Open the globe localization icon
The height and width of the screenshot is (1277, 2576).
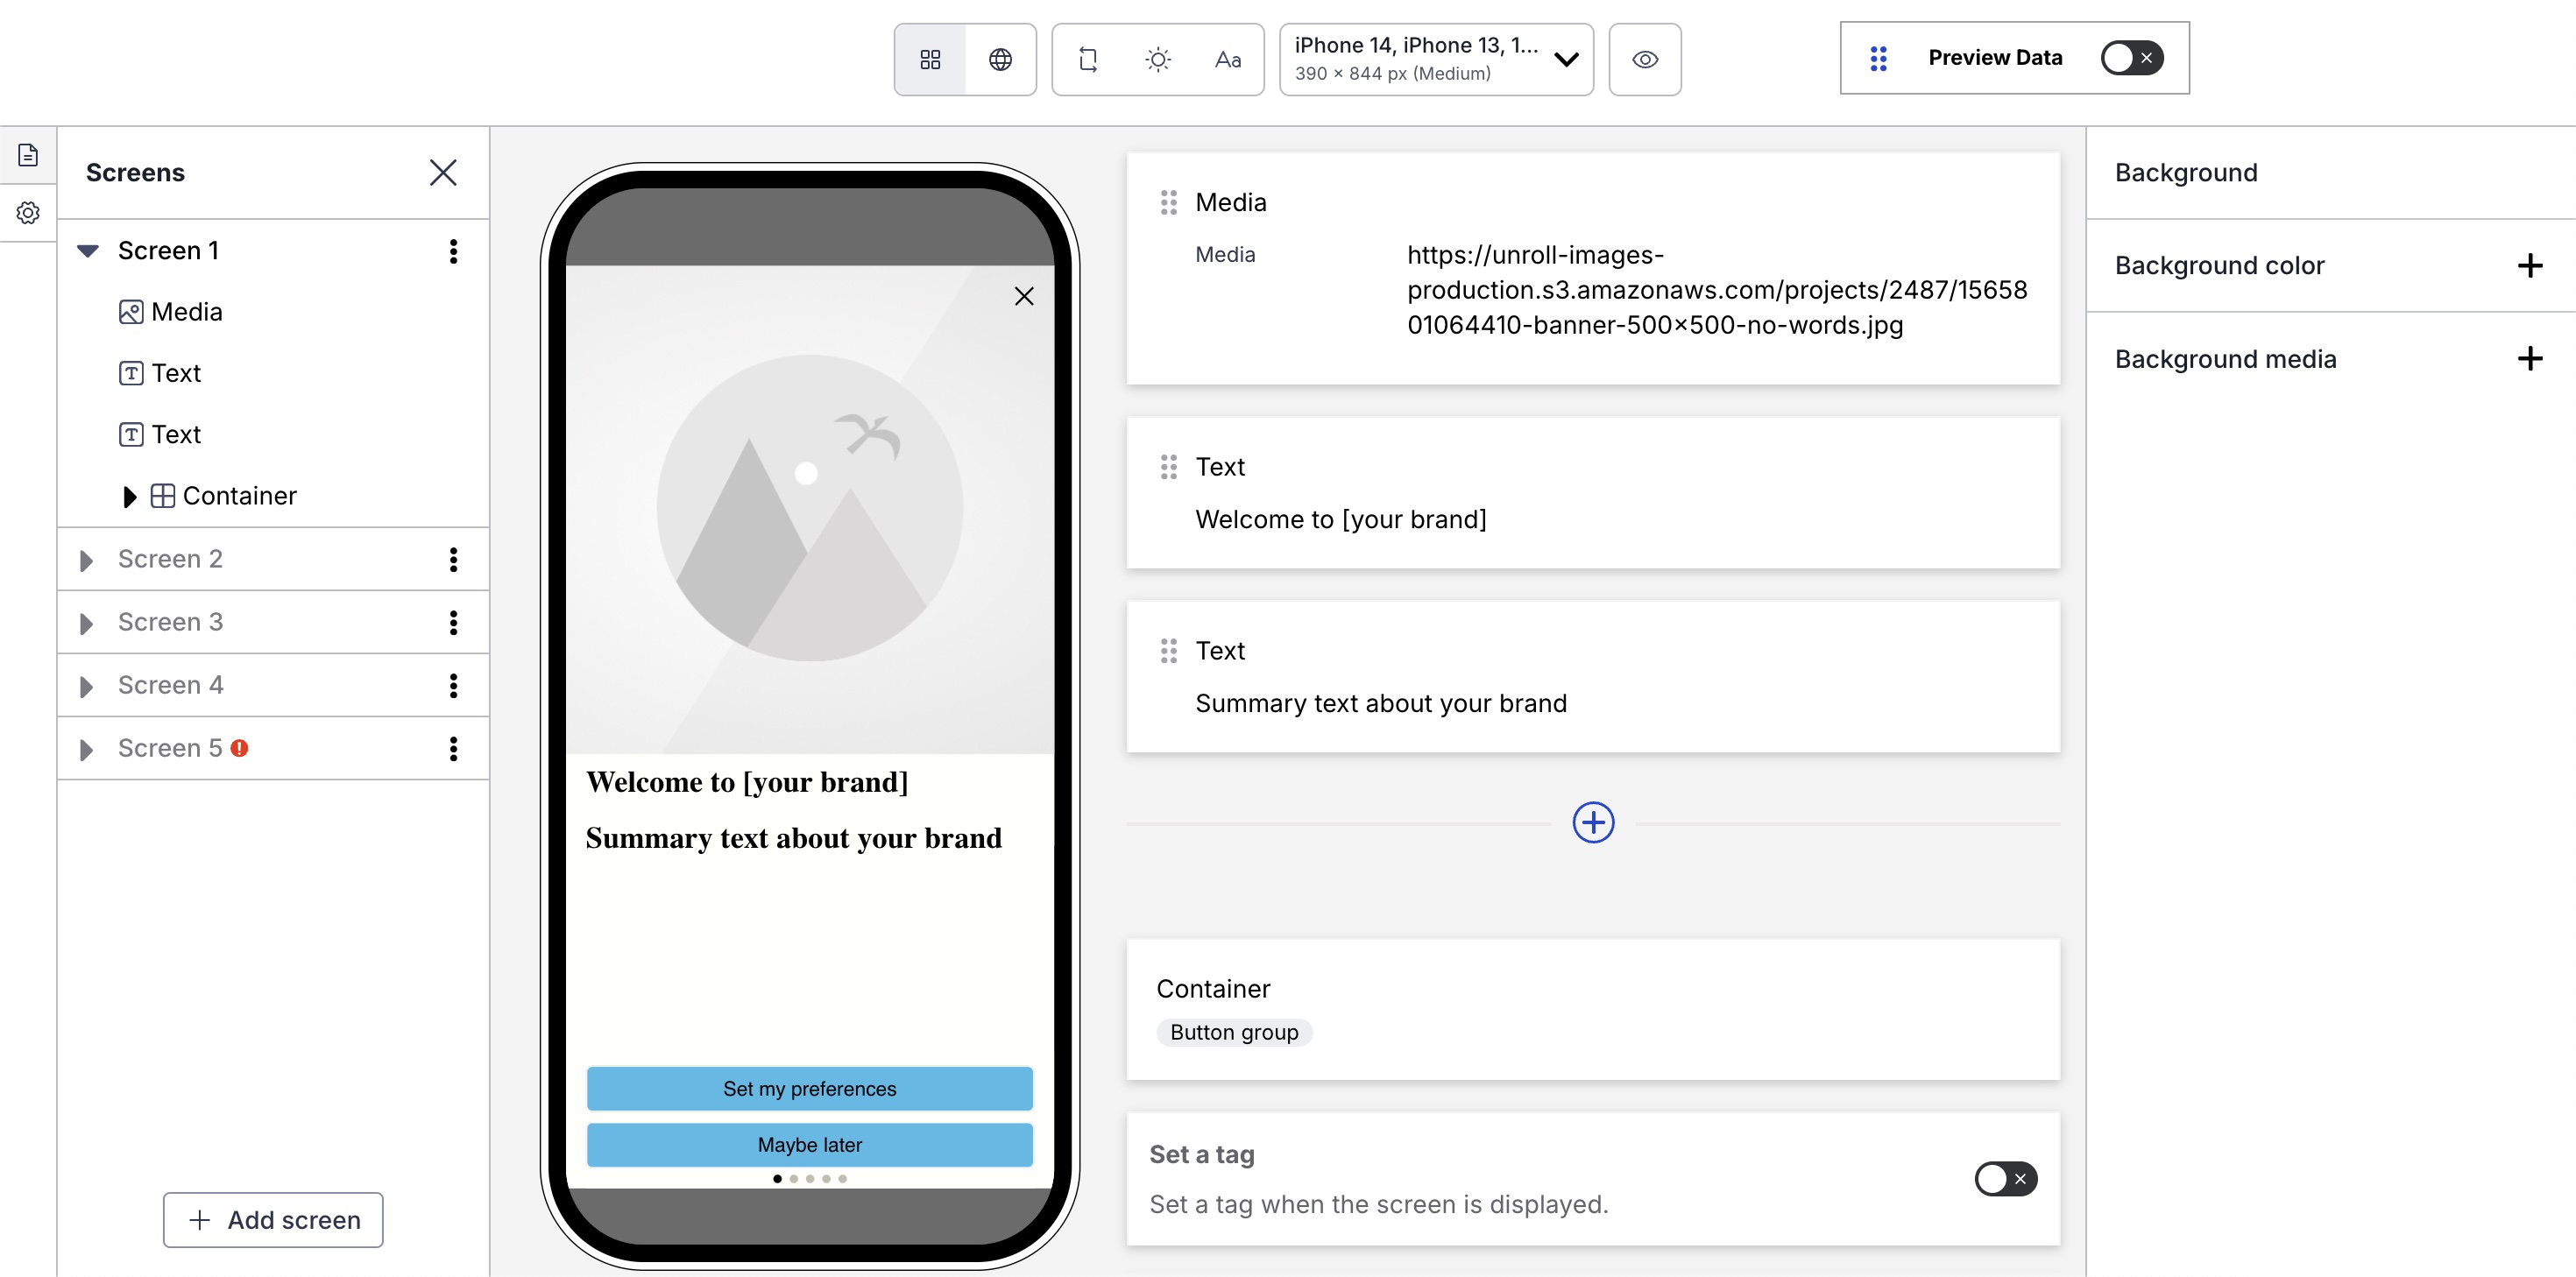[1000, 60]
